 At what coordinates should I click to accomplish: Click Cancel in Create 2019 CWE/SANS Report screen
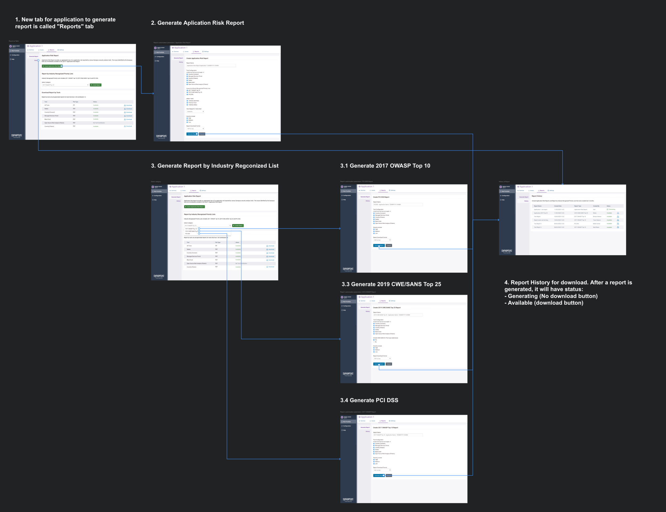pos(389,364)
